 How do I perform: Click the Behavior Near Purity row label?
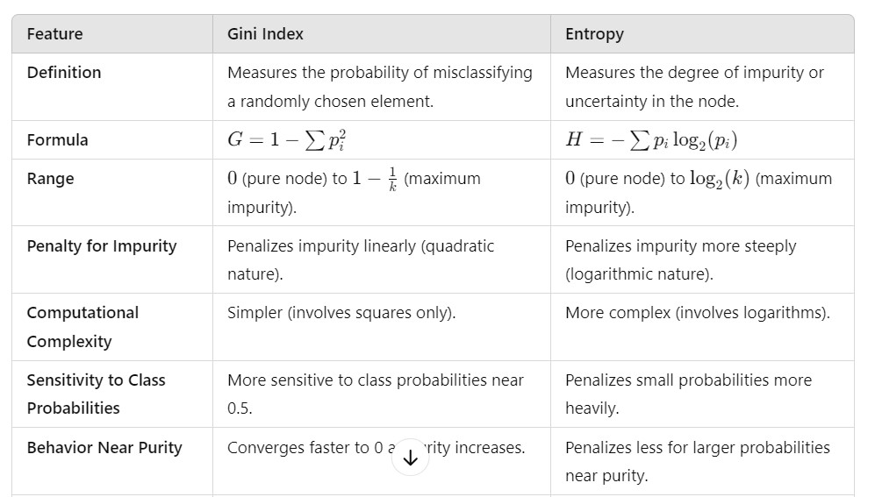pyautogui.click(x=104, y=448)
